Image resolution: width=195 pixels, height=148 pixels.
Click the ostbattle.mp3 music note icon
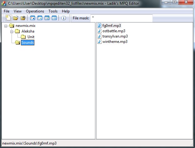(99, 31)
